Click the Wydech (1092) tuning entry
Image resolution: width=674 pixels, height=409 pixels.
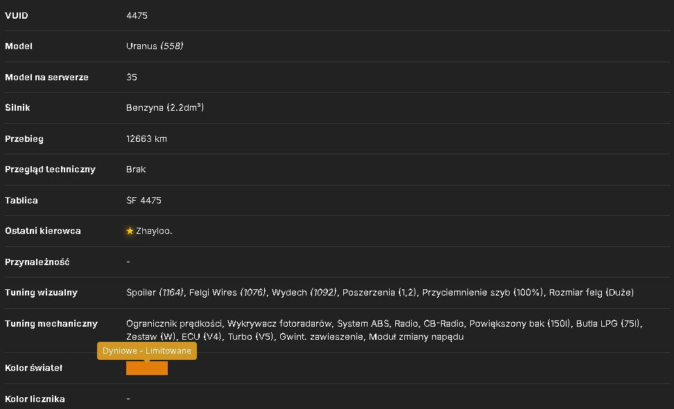[x=304, y=292]
